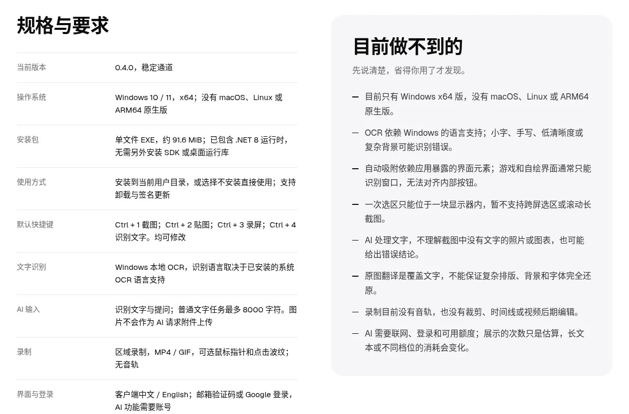629x414 pixels.
Task: Click text starting 安装到当前用户目录
Action: point(205,189)
